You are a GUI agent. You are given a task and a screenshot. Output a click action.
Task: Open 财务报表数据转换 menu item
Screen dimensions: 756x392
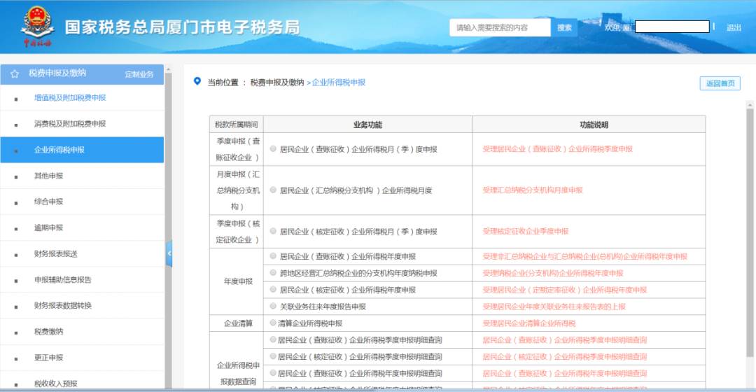click(82, 306)
